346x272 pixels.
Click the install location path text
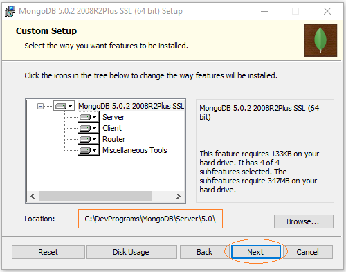point(150,219)
